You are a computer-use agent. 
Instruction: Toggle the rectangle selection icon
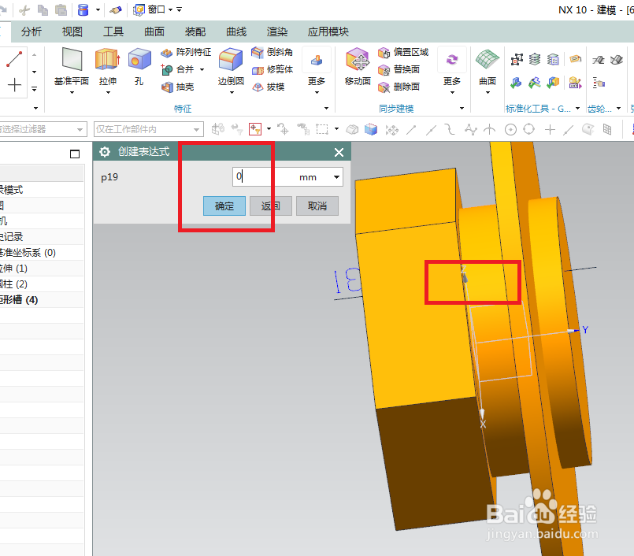tap(322, 129)
